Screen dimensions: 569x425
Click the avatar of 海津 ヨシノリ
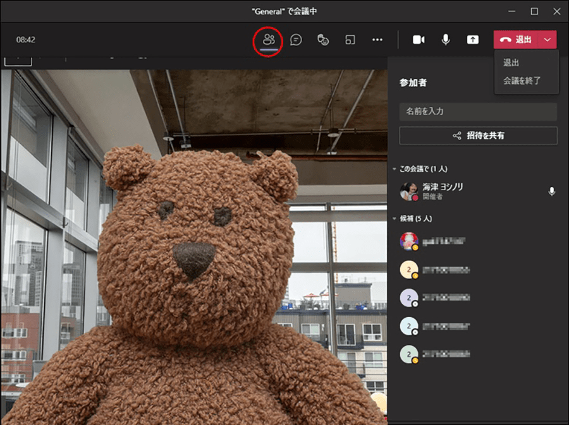coord(409,191)
